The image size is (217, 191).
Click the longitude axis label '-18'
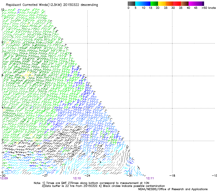point(172,176)
